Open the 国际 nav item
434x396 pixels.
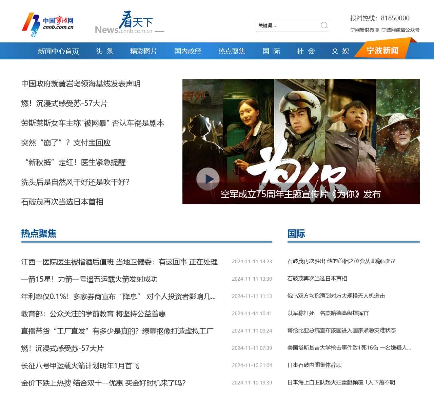tap(271, 51)
